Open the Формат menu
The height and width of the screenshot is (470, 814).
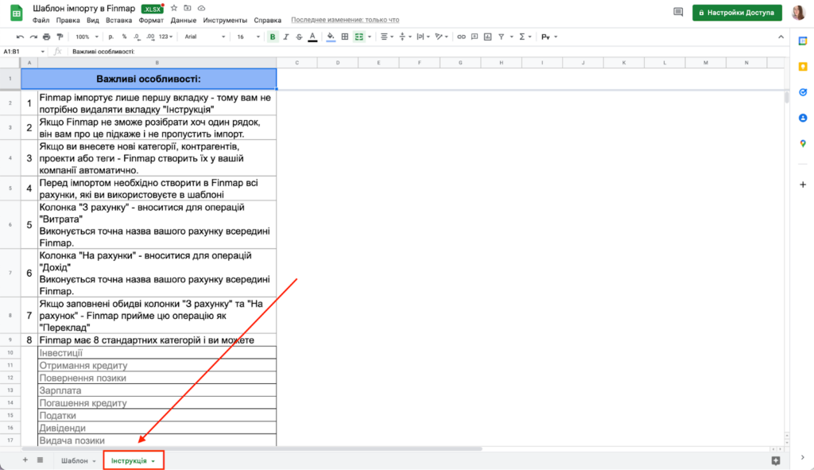coord(151,20)
